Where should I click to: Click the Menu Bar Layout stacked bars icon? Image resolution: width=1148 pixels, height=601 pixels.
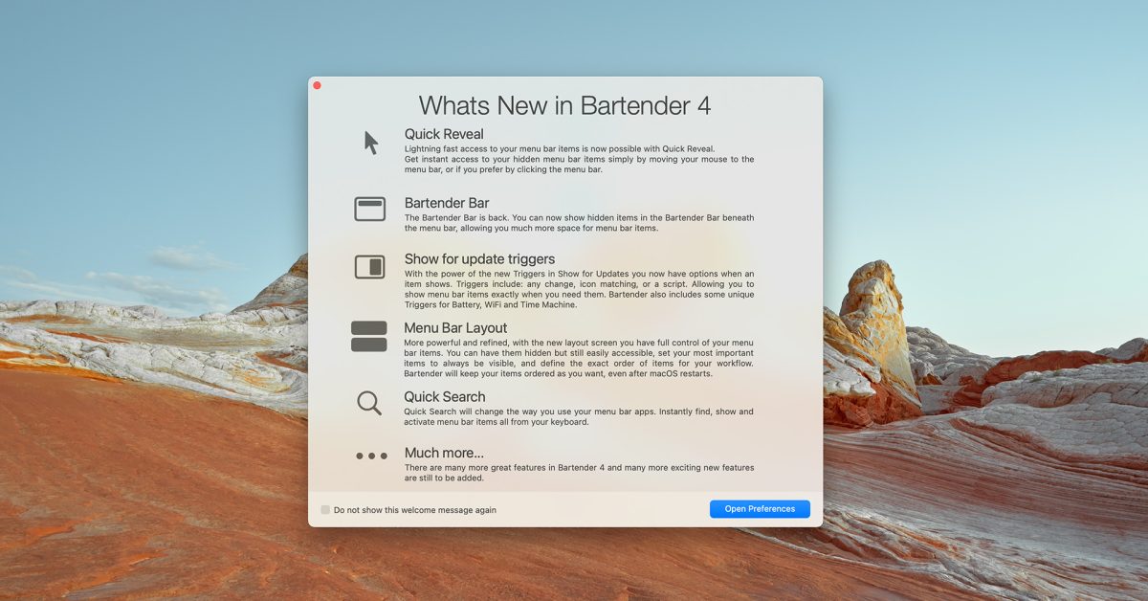pyautogui.click(x=369, y=336)
